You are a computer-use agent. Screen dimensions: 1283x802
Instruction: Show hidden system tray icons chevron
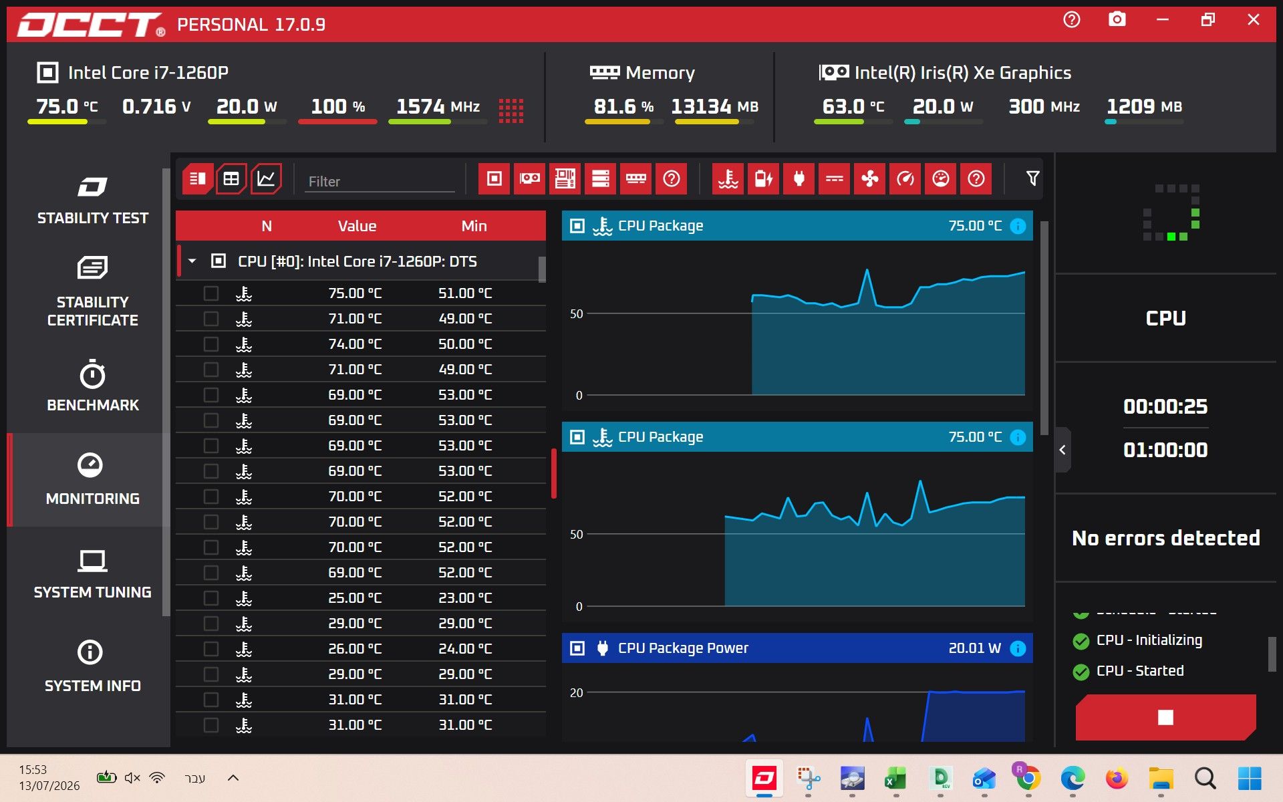point(233,778)
